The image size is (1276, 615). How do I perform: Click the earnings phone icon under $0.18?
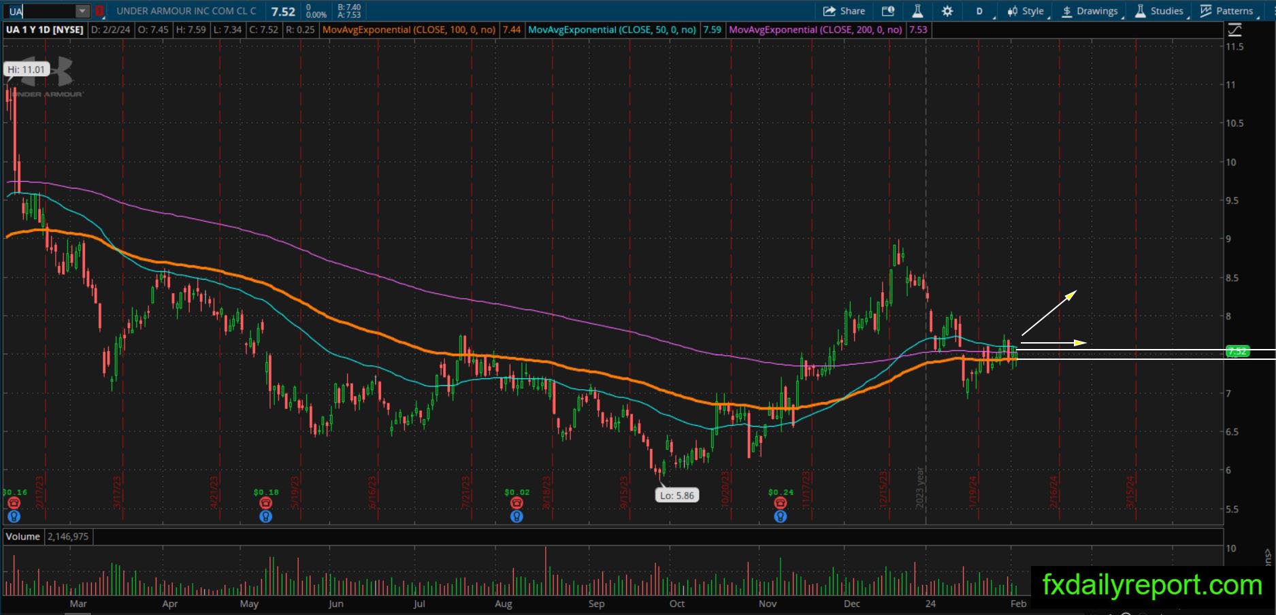click(x=265, y=503)
